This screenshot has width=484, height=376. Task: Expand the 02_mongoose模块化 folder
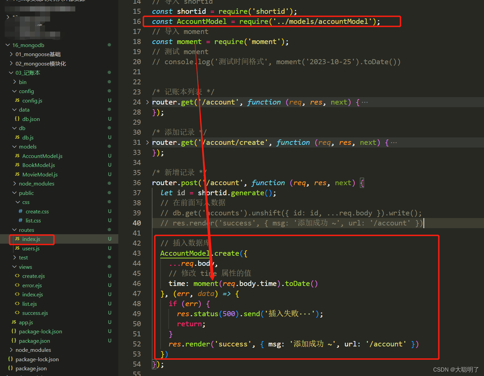11,64
